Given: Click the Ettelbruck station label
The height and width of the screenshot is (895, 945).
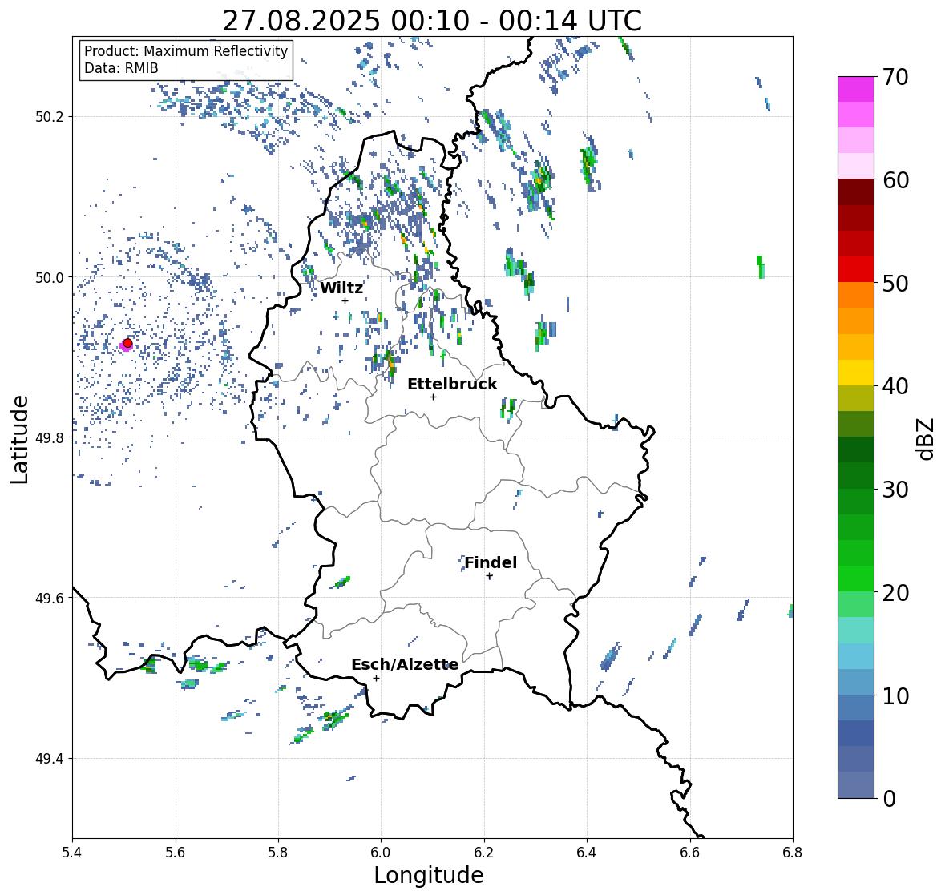Looking at the screenshot, I should click(453, 385).
